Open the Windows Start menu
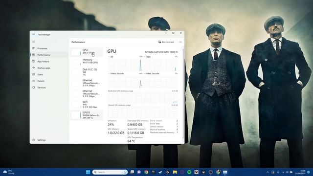Image resolution: width=313 pixels, height=176 pixels. coord(88,172)
